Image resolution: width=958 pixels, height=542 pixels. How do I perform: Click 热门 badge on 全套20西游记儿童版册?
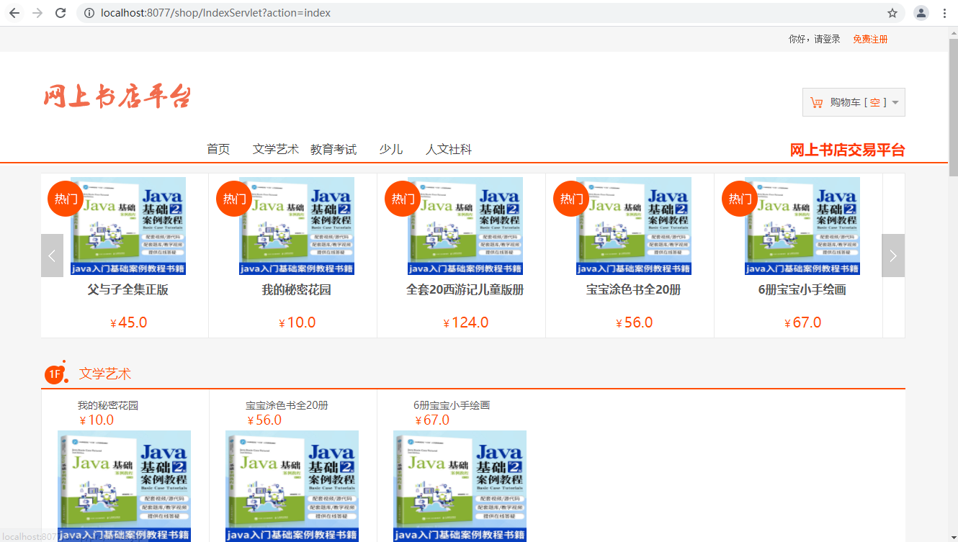click(403, 198)
